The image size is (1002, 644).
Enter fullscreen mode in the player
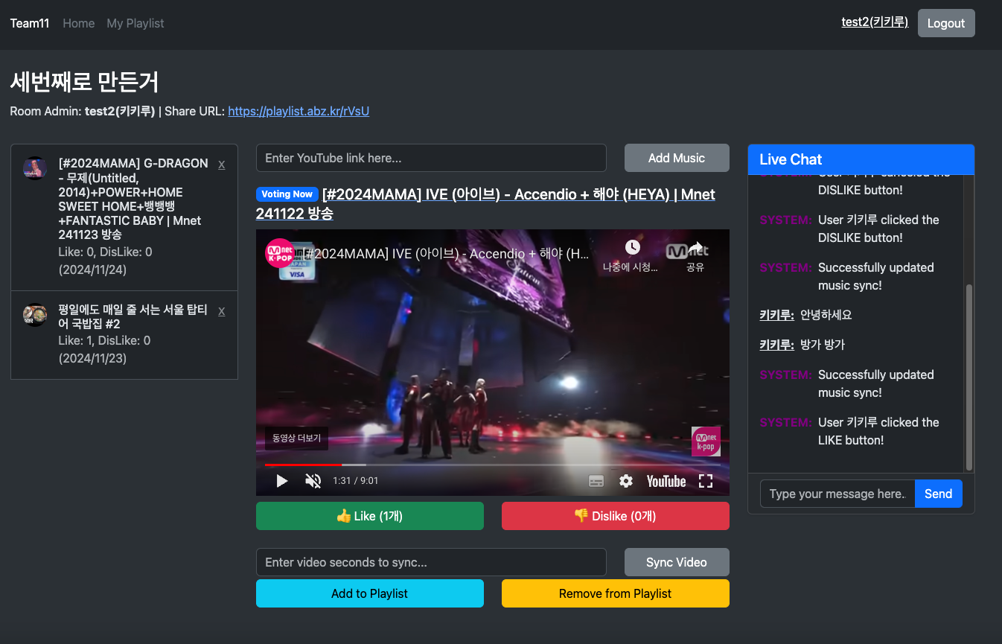[706, 481]
